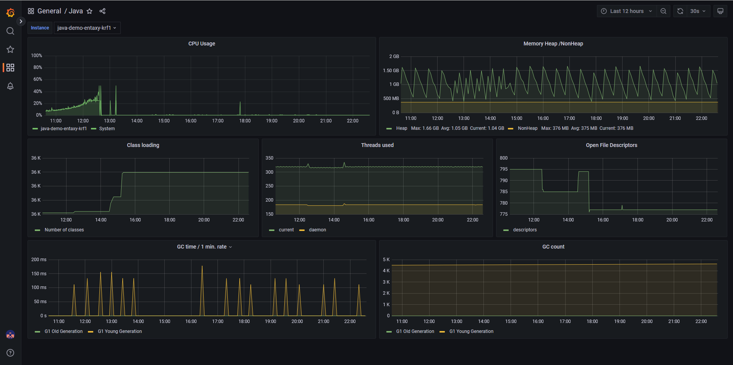
Task: Share the dashboard using share icon
Action: click(x=102, y=11)
